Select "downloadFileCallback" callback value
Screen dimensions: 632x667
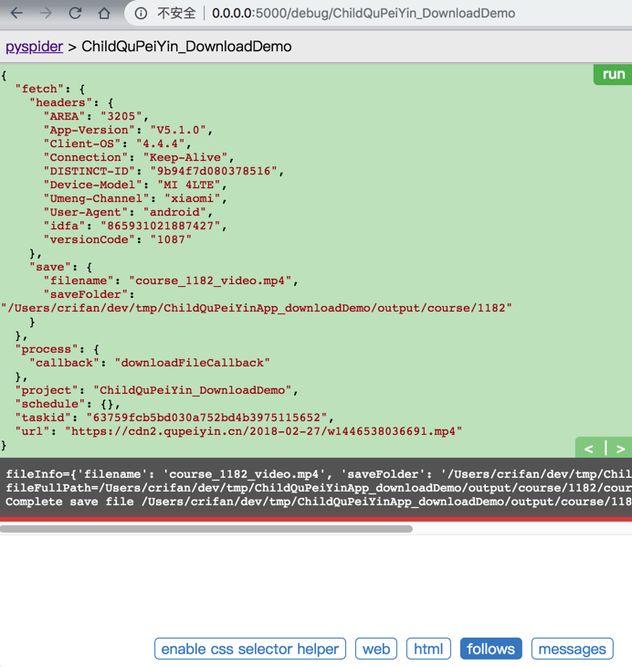coord(192,363)
